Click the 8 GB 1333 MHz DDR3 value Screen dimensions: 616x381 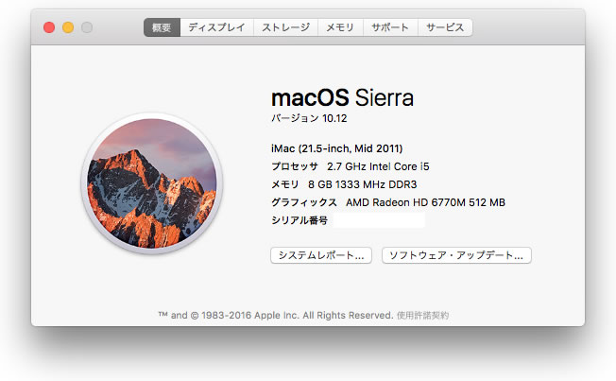[362, 184]
